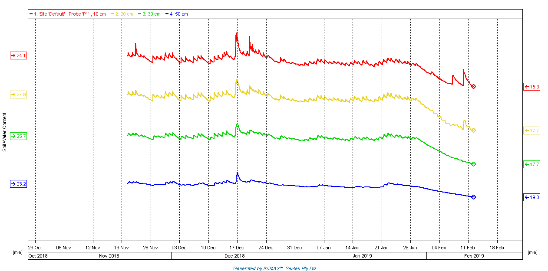Click the red 15.3 right value label

tap(532, 87)
